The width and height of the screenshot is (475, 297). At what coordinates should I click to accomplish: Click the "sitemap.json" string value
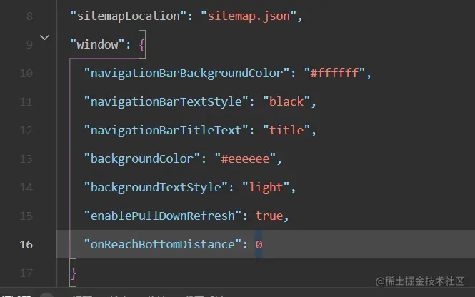click(249, 16)
